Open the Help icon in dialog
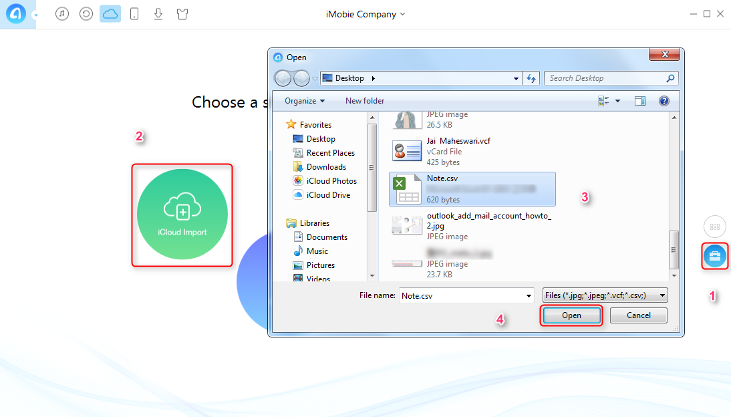 pos(664,101)
